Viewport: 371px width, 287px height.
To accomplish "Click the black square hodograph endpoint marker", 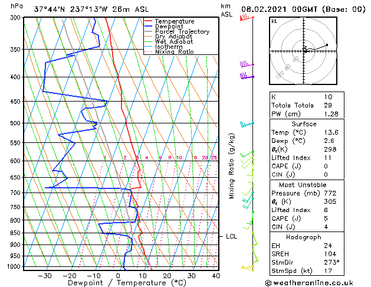I will click(327, 45).
